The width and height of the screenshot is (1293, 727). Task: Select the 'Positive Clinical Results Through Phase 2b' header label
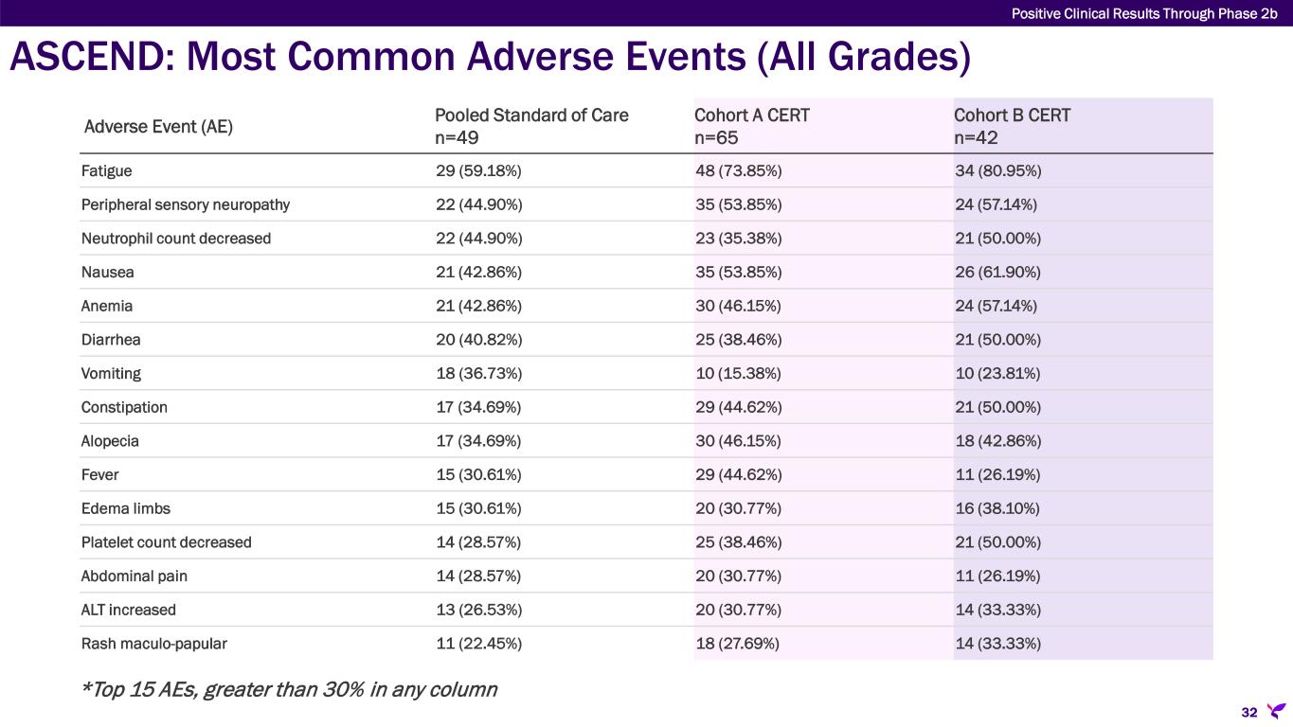click(x=1144, y=12)
